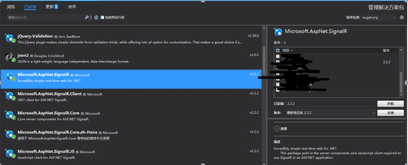Select the jQuery.Validation package title
Image resolution: width=408 pixels, height=165 pixels.
pyautogui.click(x=35, y=36)
